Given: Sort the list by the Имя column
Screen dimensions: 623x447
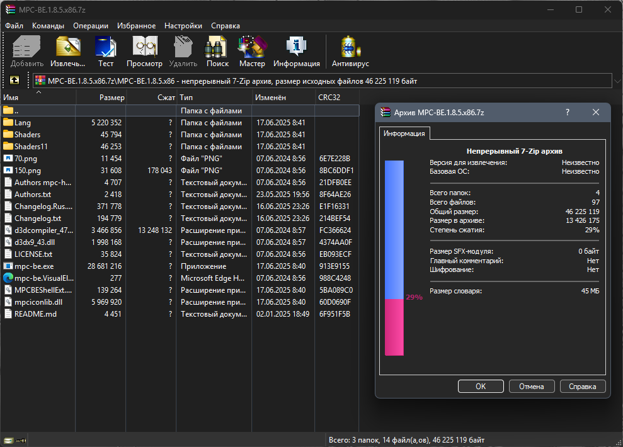Looking at the screenshot, I should pos(38,97).
